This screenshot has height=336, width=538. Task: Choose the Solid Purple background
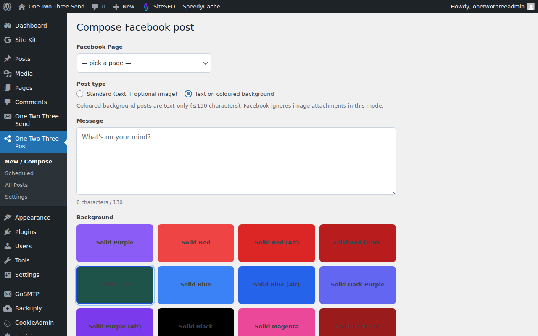pyautogui.click(x=115, y=243)
